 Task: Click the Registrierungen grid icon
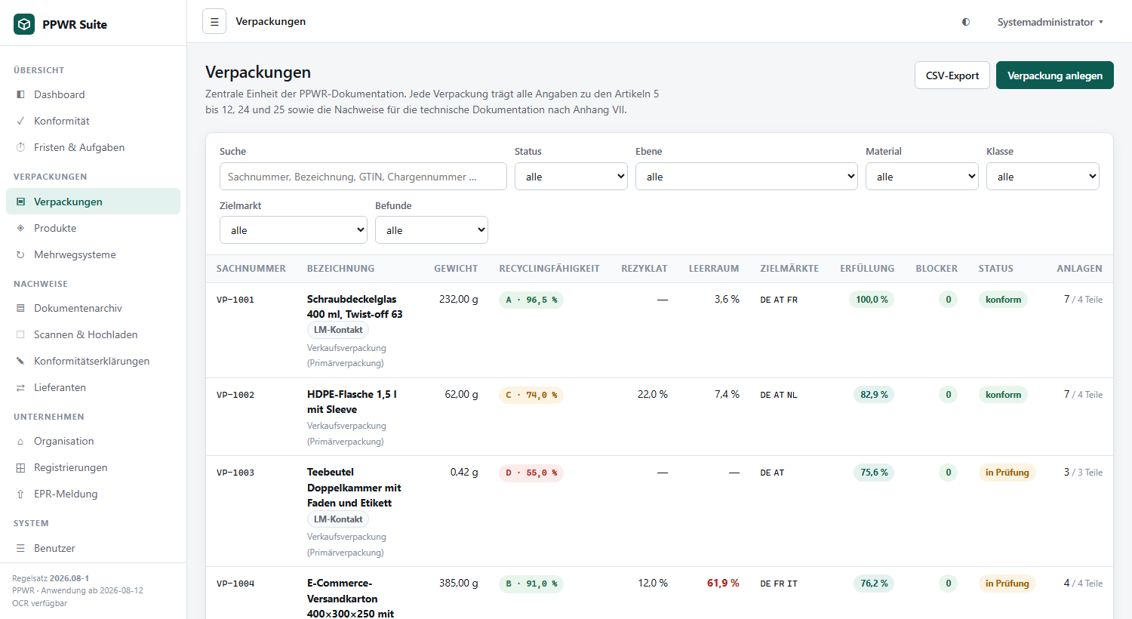[x=20, y=467]
